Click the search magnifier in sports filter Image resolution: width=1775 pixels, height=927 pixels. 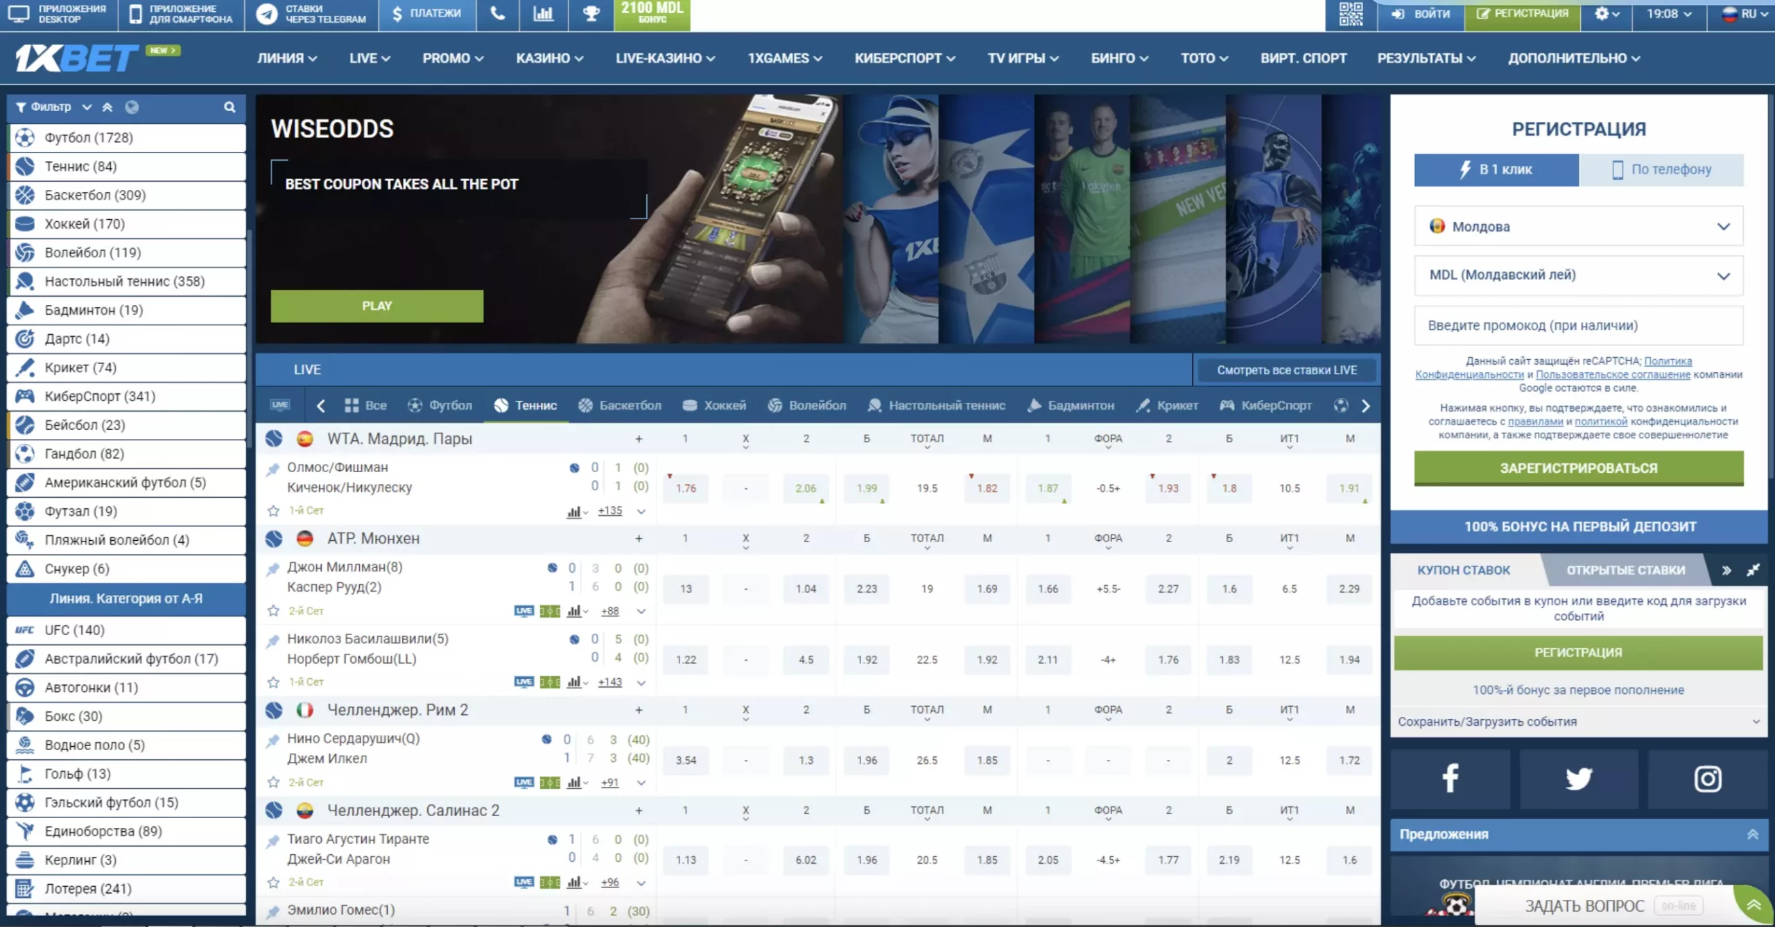pyautogui.click(x=230, y=107)
